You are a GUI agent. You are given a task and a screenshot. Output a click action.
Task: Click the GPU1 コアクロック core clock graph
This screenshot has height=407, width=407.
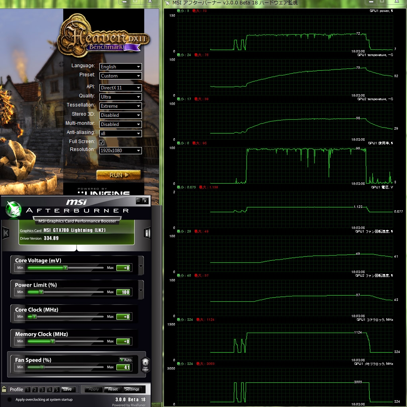[x=285, y=342]
